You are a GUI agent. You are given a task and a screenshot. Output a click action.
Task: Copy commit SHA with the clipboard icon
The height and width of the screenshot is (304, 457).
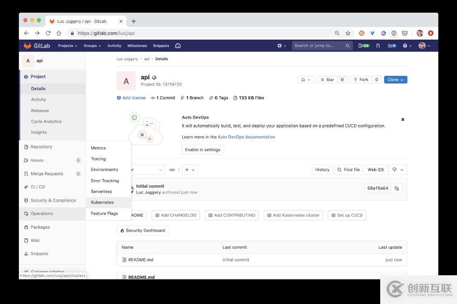click(x=396, y=188)
